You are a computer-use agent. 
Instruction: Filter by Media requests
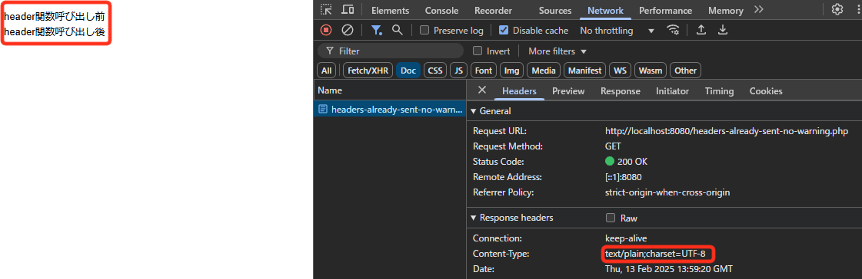(543, 71)
